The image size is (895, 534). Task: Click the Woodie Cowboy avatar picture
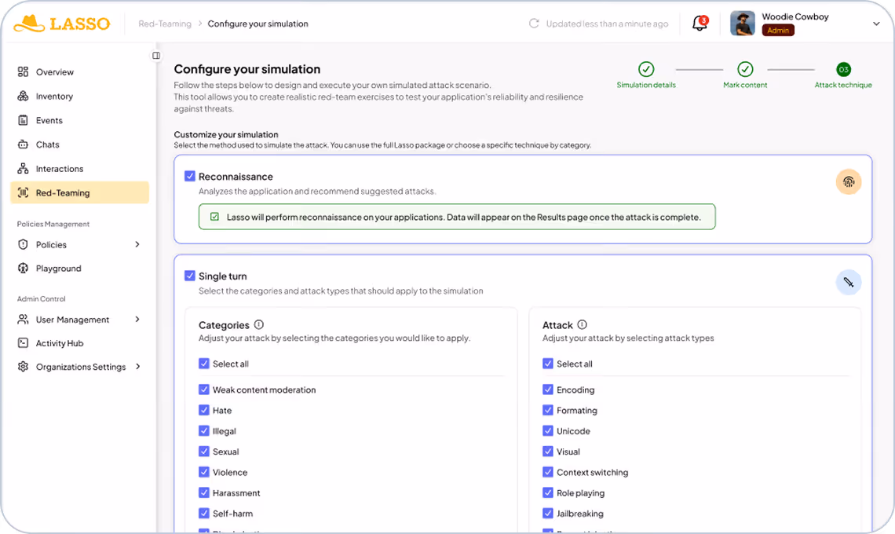coord(743,24)
